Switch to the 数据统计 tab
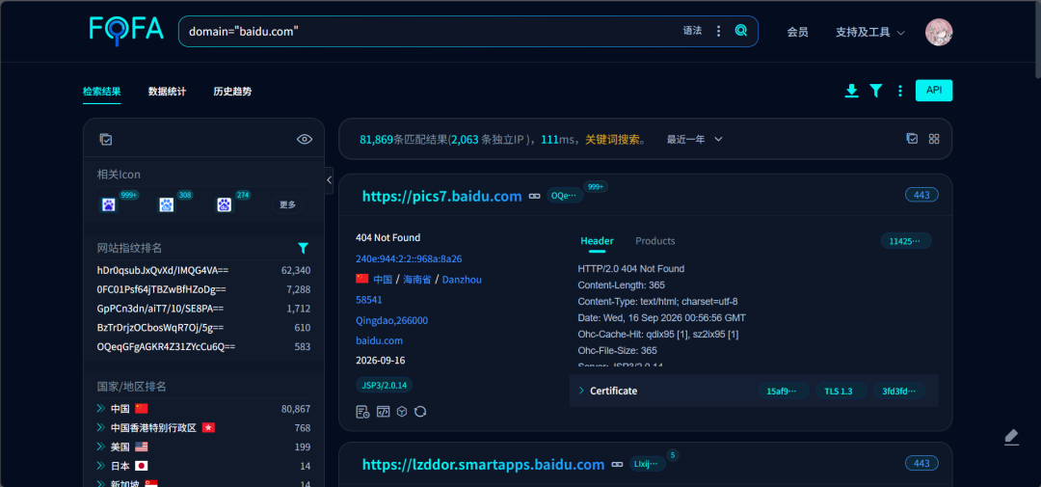 tap(168, 92)
